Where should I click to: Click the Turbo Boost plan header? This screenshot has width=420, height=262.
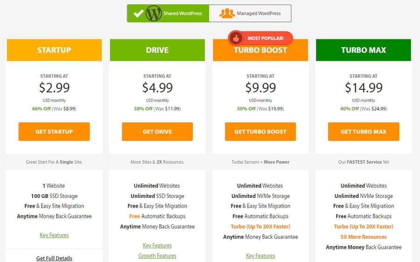click(x=260, y=50)
